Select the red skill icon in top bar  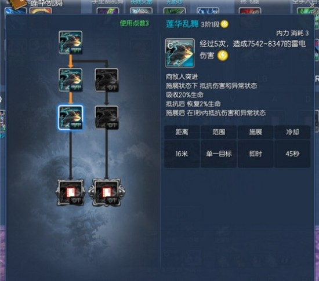(x=250, y=11)
